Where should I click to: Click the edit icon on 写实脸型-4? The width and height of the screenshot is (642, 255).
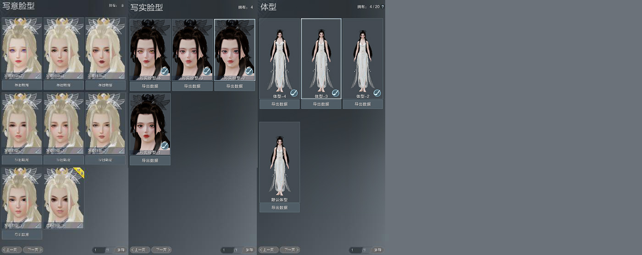tap(165, 71)
